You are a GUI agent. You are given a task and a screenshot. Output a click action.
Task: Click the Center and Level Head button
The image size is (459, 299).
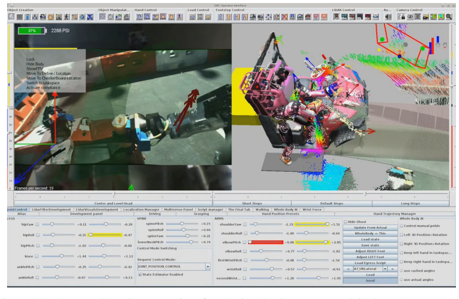(113, 204)
